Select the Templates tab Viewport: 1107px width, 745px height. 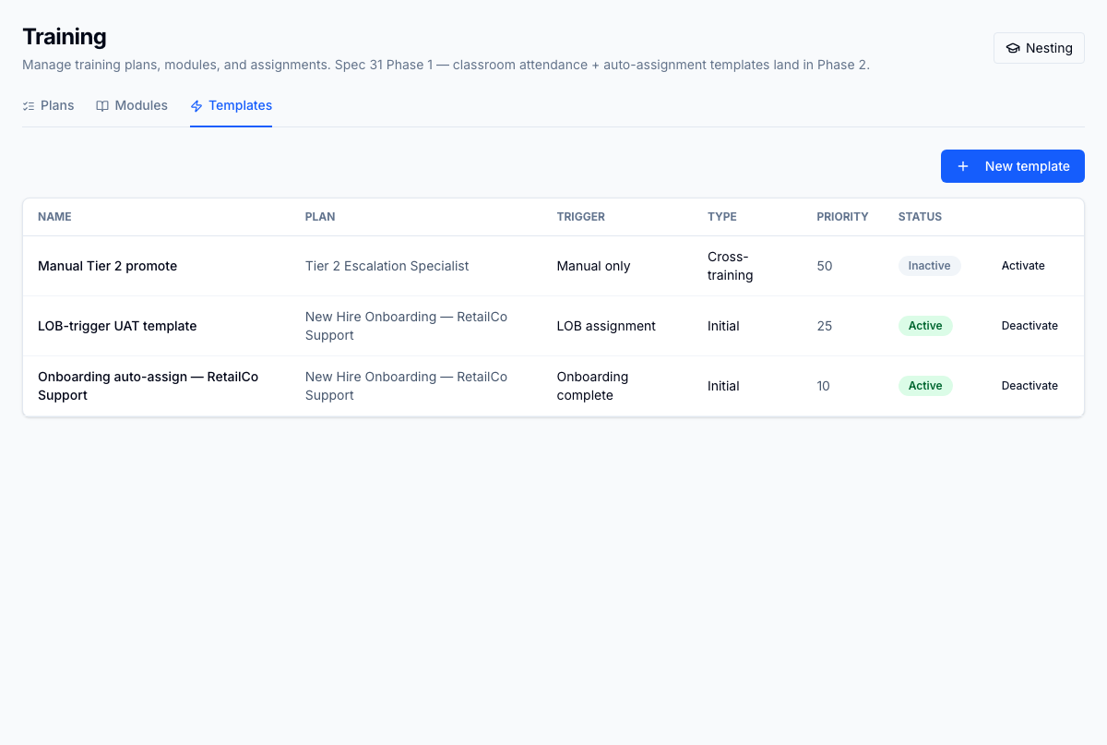point(231,105)
